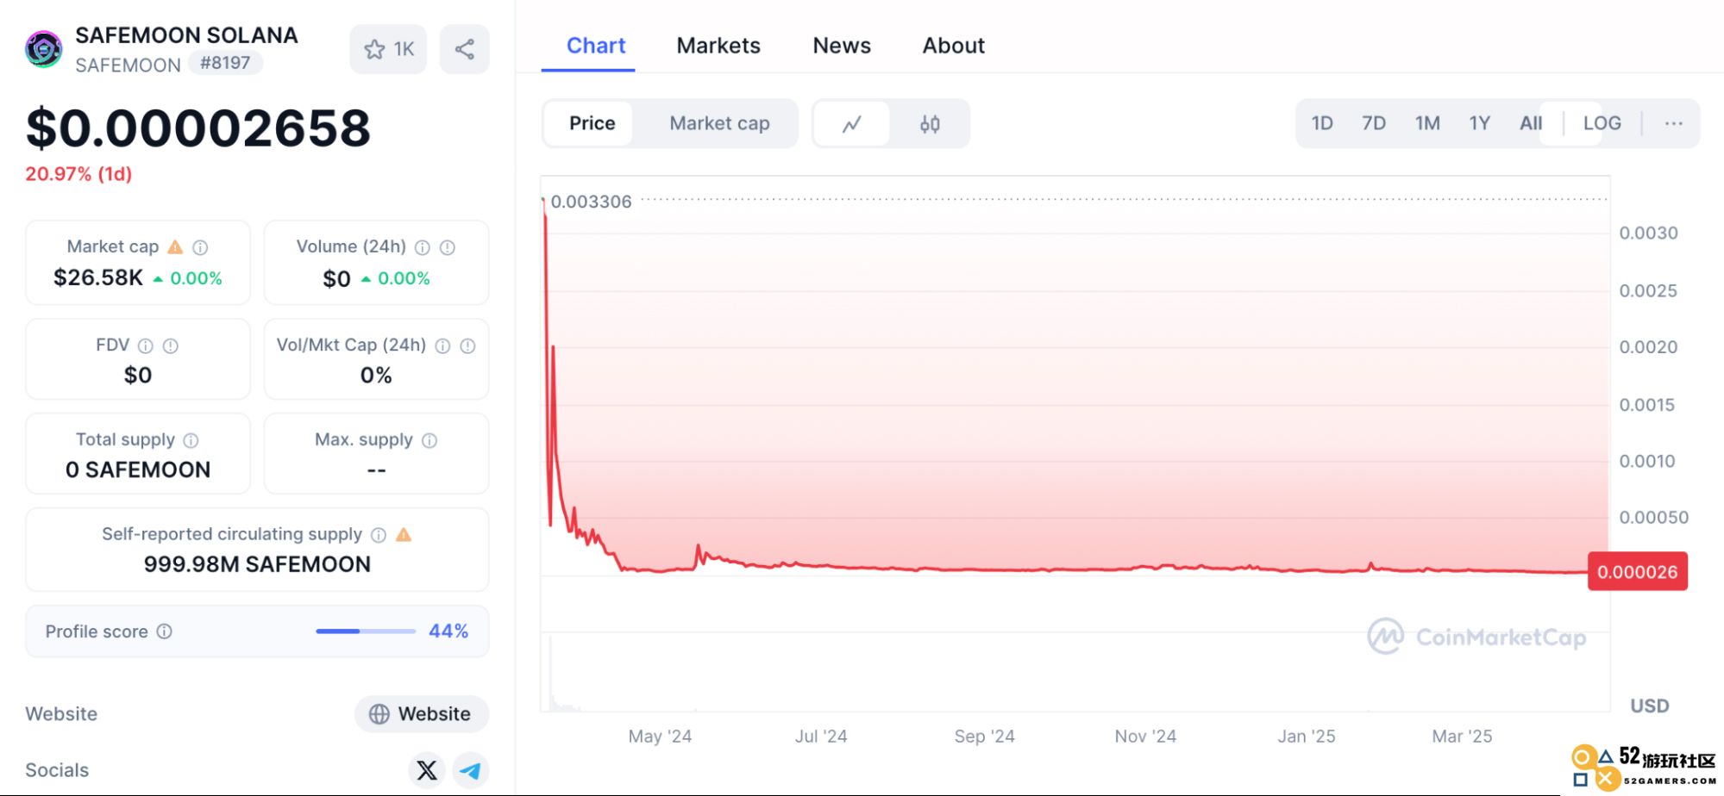Click the SafeMoon Solana coin logo
Screen dimensions: 1724x796
(43, 49)
